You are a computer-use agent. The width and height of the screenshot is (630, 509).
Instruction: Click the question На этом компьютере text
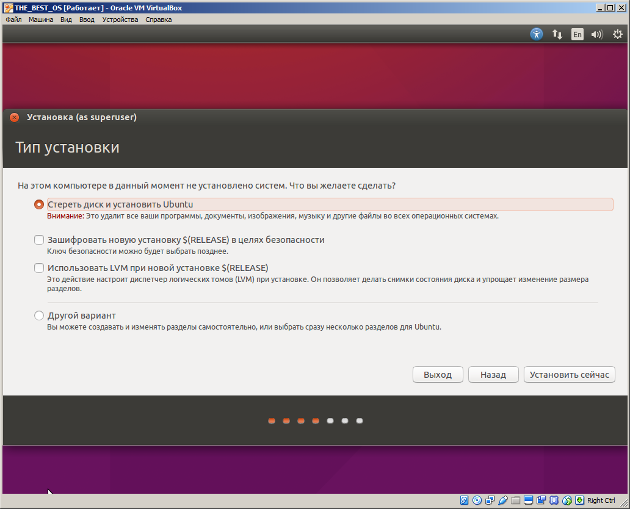point(206,186)
